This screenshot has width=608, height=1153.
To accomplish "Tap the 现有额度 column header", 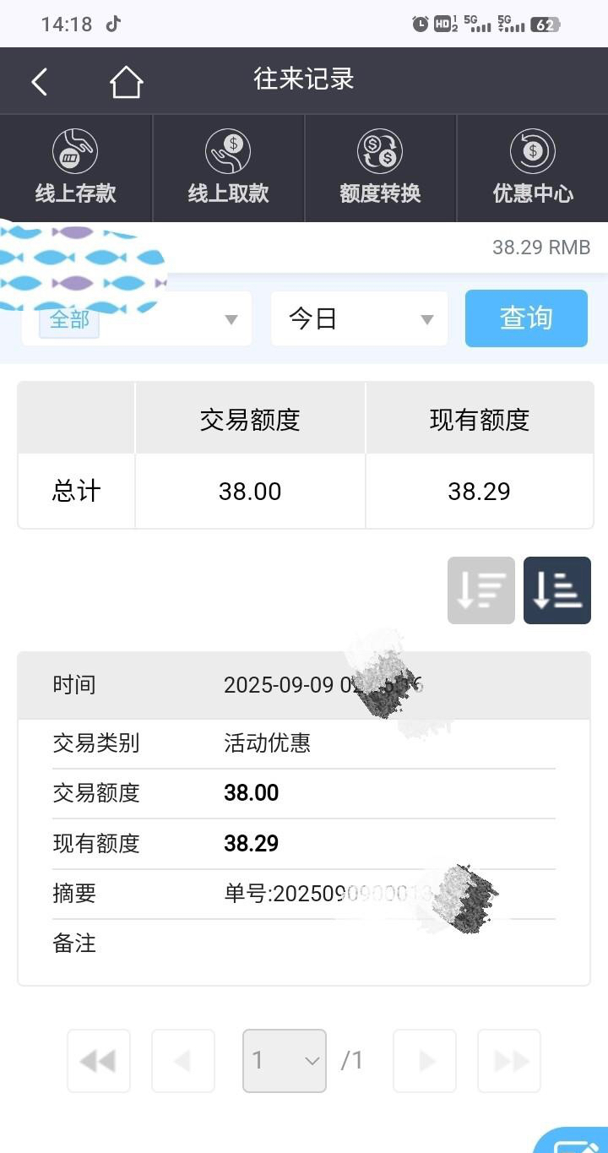I will [x=479, y=419].
